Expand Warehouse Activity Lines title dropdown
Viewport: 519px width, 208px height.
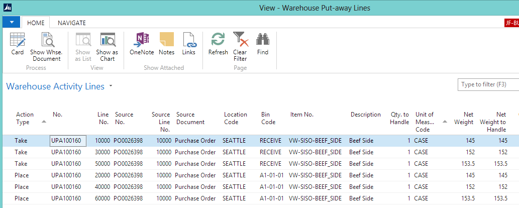111,86
